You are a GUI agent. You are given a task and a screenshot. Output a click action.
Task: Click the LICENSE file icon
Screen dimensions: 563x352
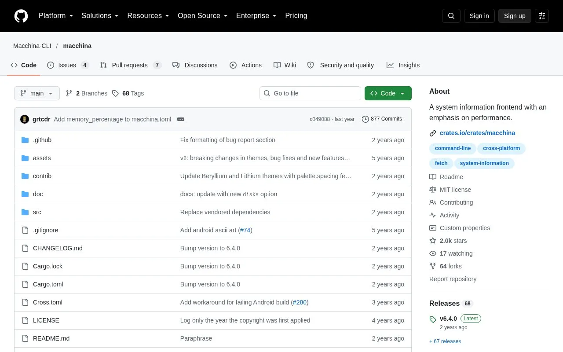tap(25, 320)
